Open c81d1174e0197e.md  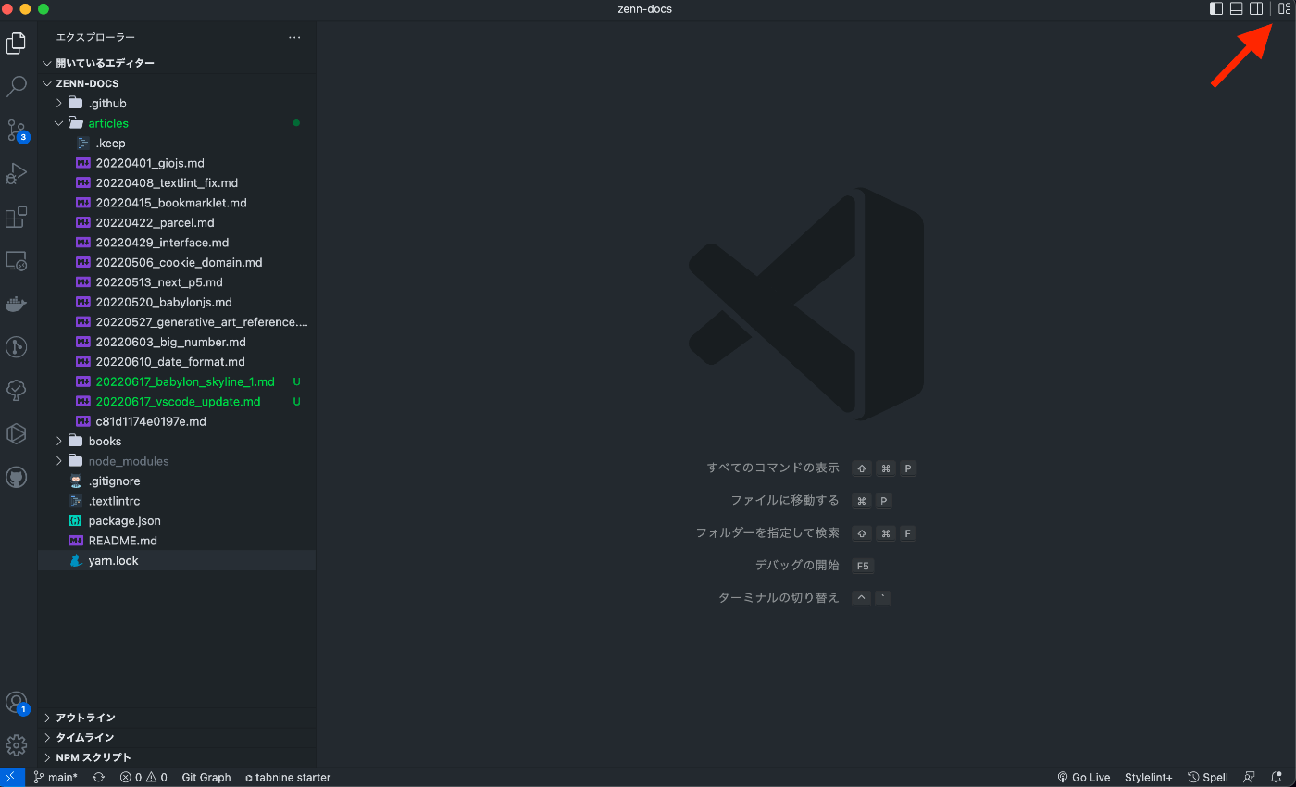pyautogui.click(x=177, y=421)
